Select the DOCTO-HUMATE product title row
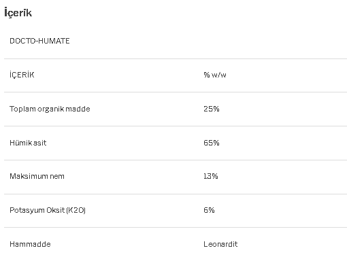 pyautogui.click(x=176, y=41)
